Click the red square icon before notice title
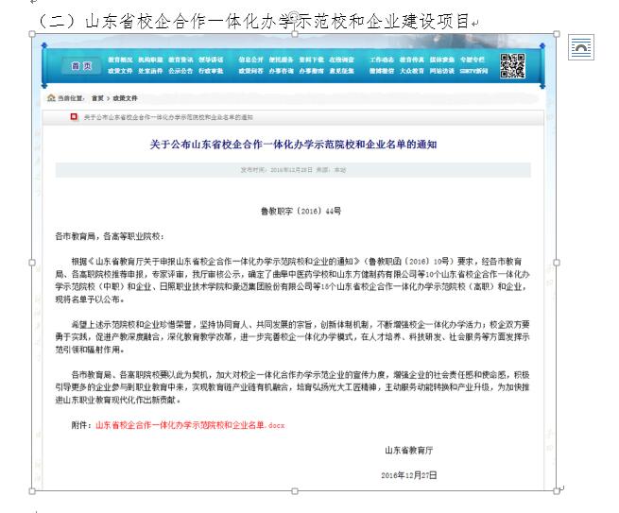 [74, 118]
